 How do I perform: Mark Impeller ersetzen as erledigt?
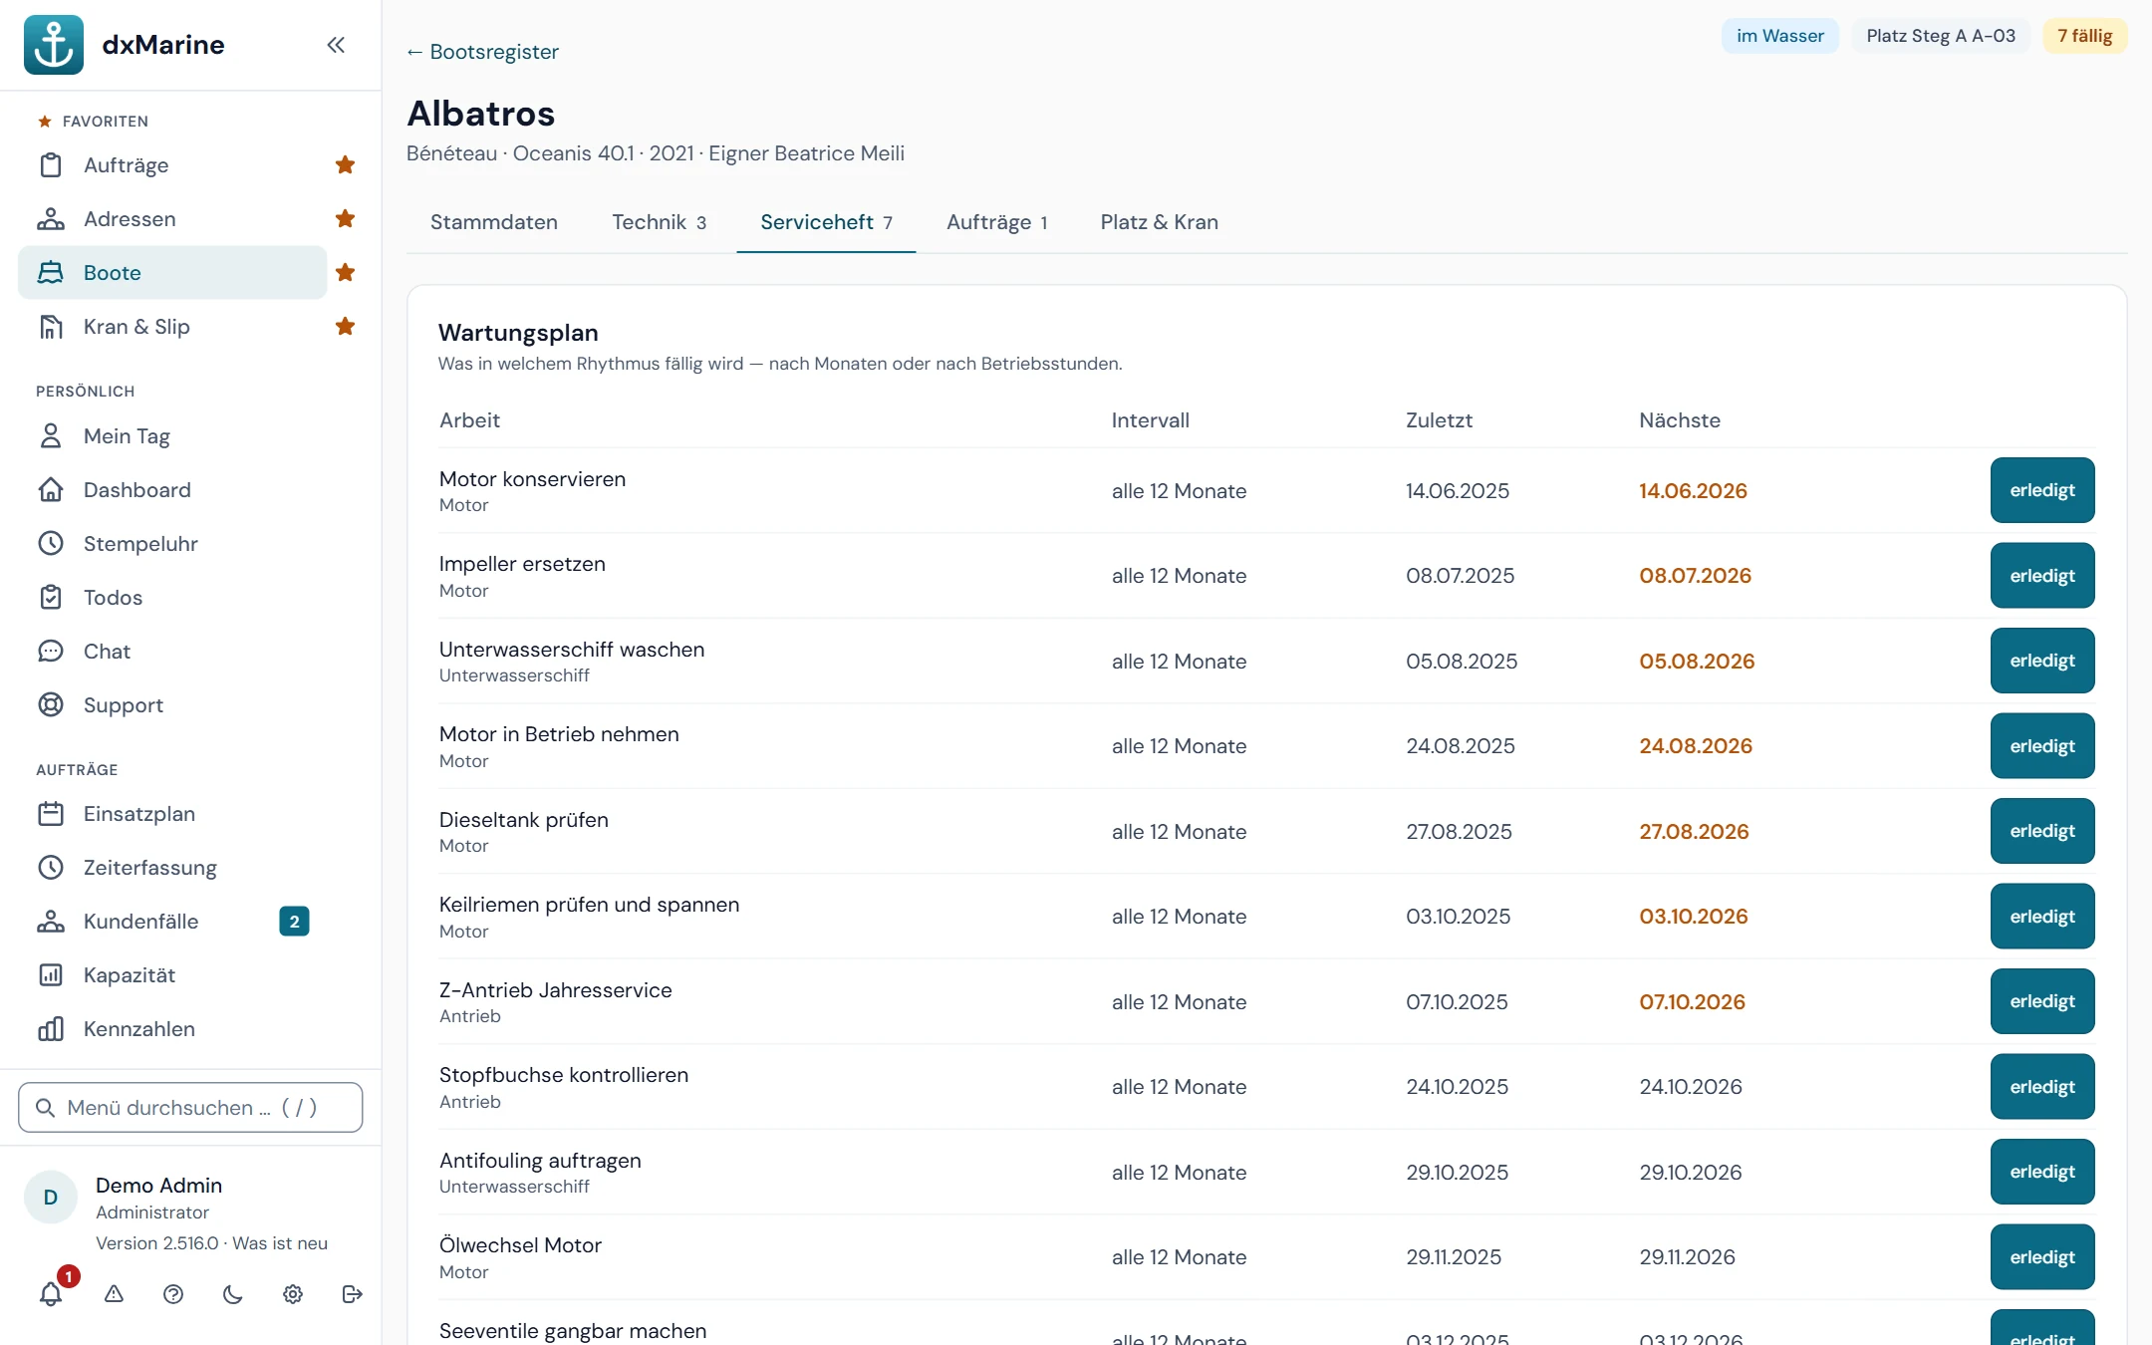2042,576
